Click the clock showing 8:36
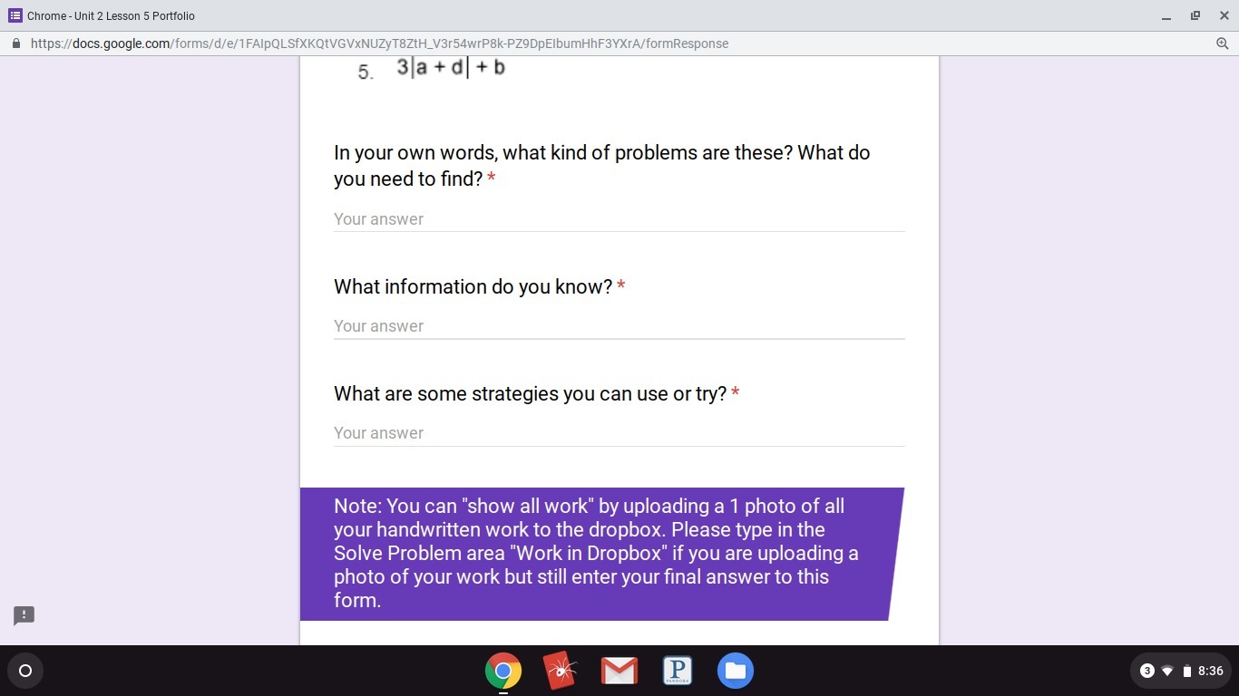This screenshot has width=1239, height=696. pyautogui.click(x=1211, y=671)
